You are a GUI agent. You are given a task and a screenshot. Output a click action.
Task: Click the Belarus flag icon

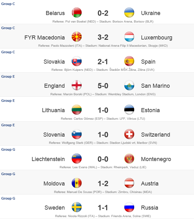[77, 13]
